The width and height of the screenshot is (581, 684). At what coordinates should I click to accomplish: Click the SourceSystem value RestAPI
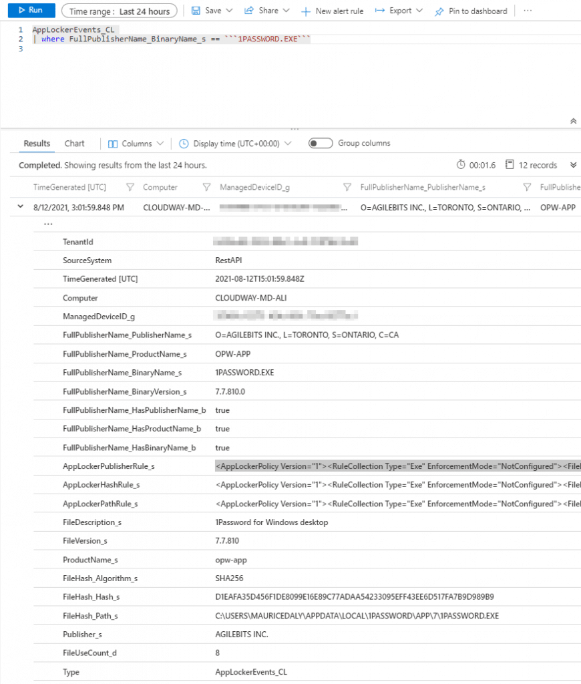point(228,261)
